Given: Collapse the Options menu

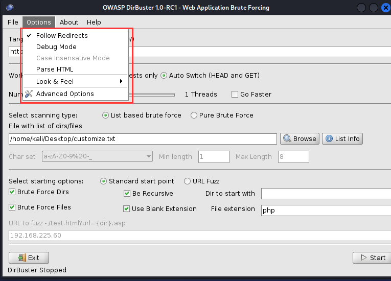Looking at the screenshot, I should coord(39,22).
